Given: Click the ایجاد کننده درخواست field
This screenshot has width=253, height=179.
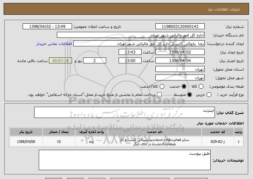Looking at the screenshot, I should tap(139, 44).
